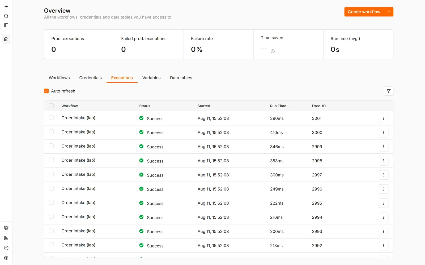Select all executions with the header checkbox

(x=52, y=106)
